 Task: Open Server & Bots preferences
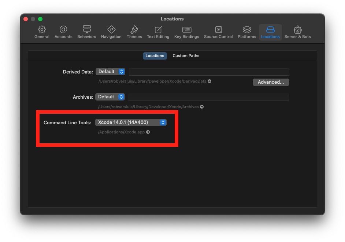point(297,32)
